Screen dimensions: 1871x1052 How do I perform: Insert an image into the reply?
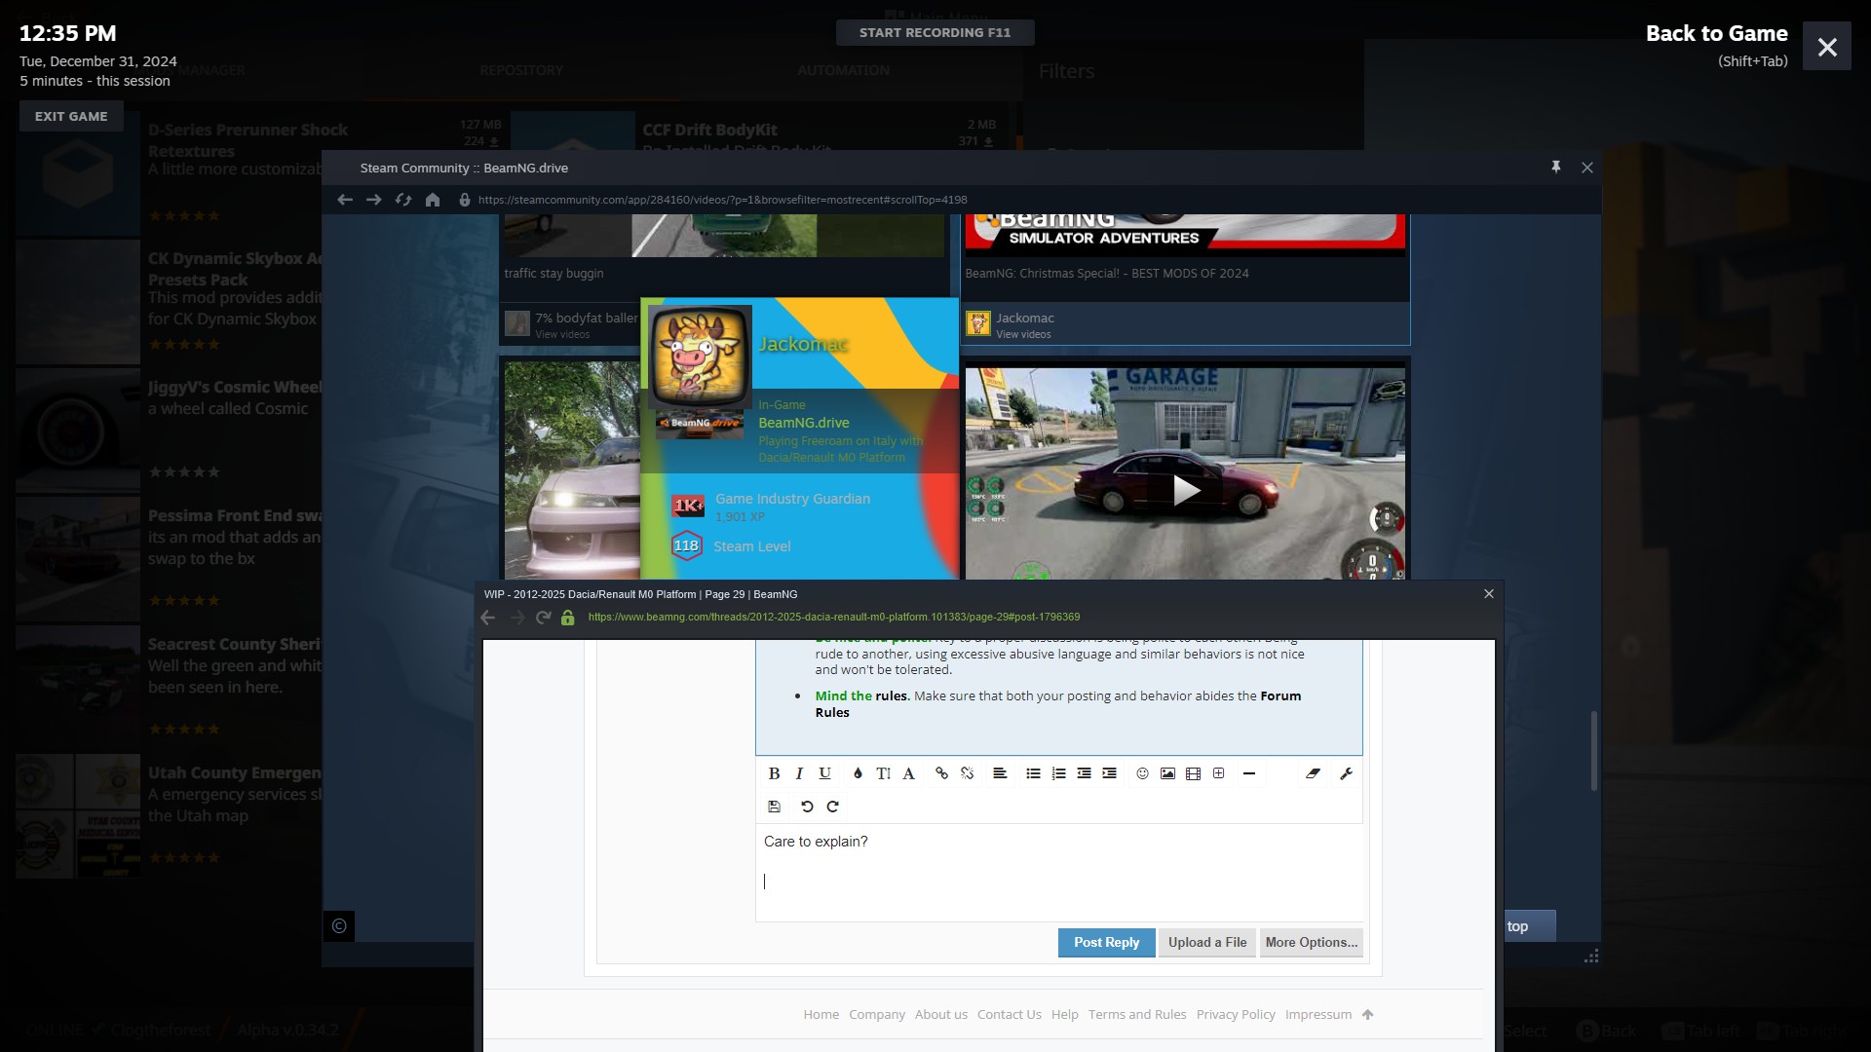pos(1167,773)
